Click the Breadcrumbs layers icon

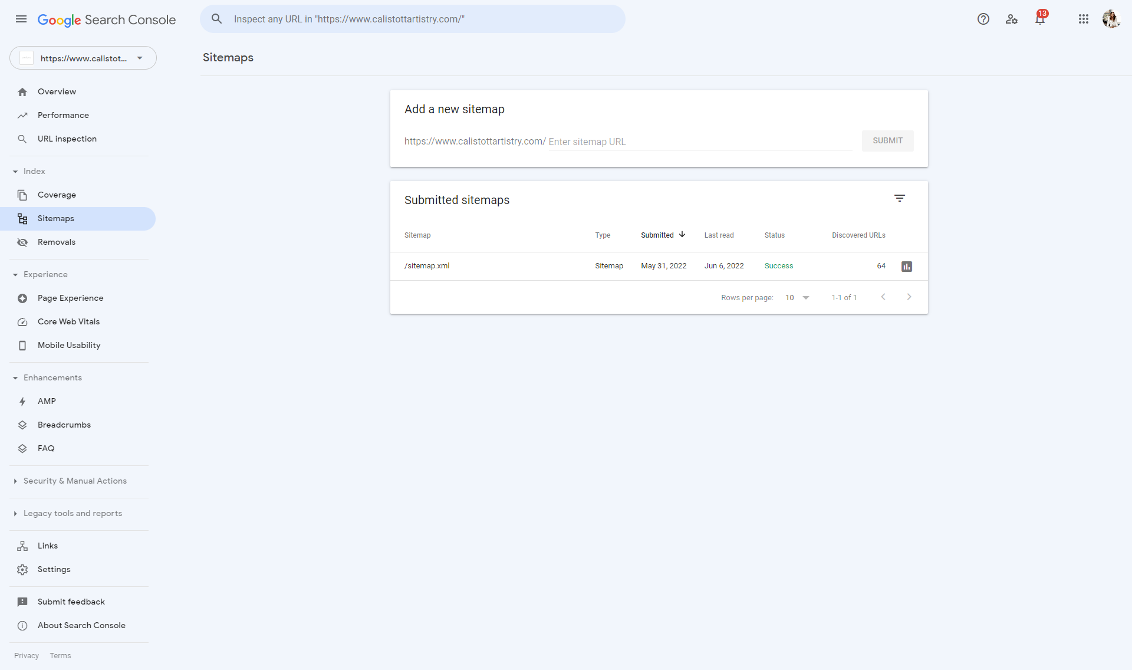point(22,425)
